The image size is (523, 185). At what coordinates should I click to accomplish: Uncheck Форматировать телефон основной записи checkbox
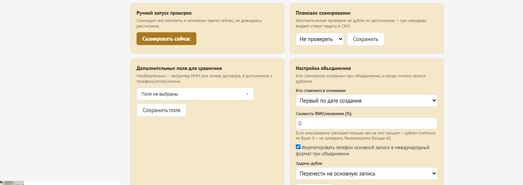298,147
